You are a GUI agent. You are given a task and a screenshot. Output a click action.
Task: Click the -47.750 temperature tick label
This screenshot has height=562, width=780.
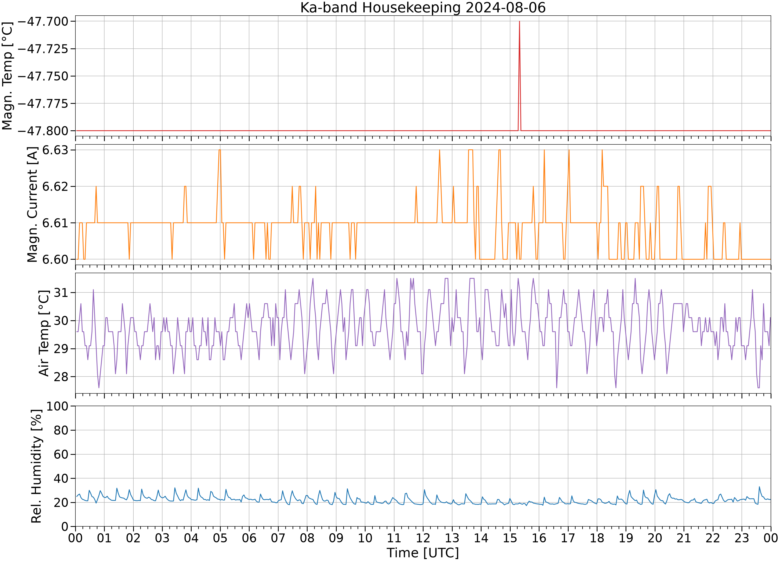click(x=43, y=76)
